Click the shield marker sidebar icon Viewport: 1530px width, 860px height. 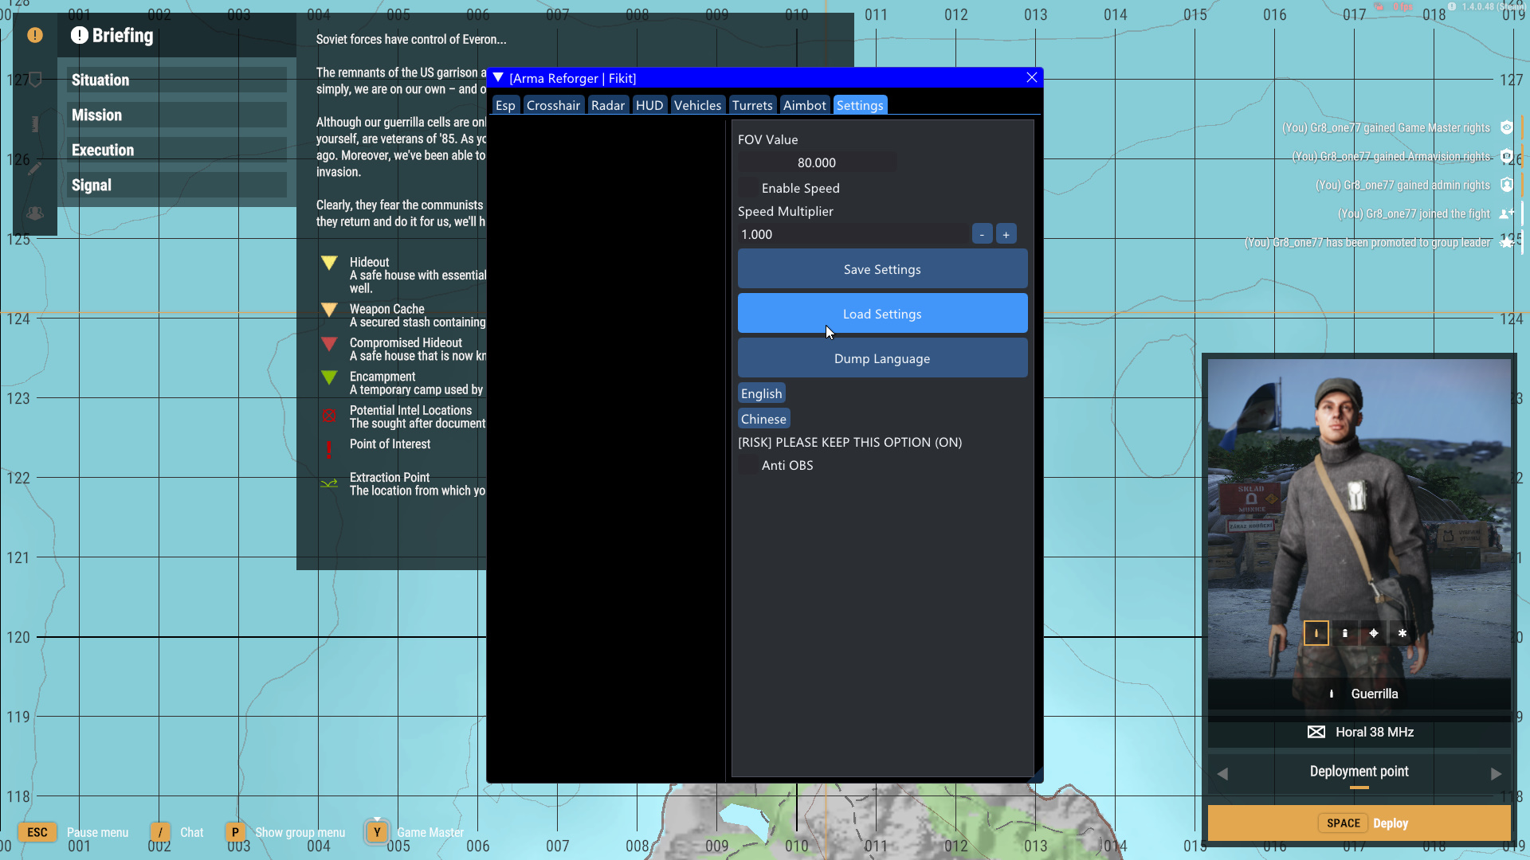(x=35, y=80)
